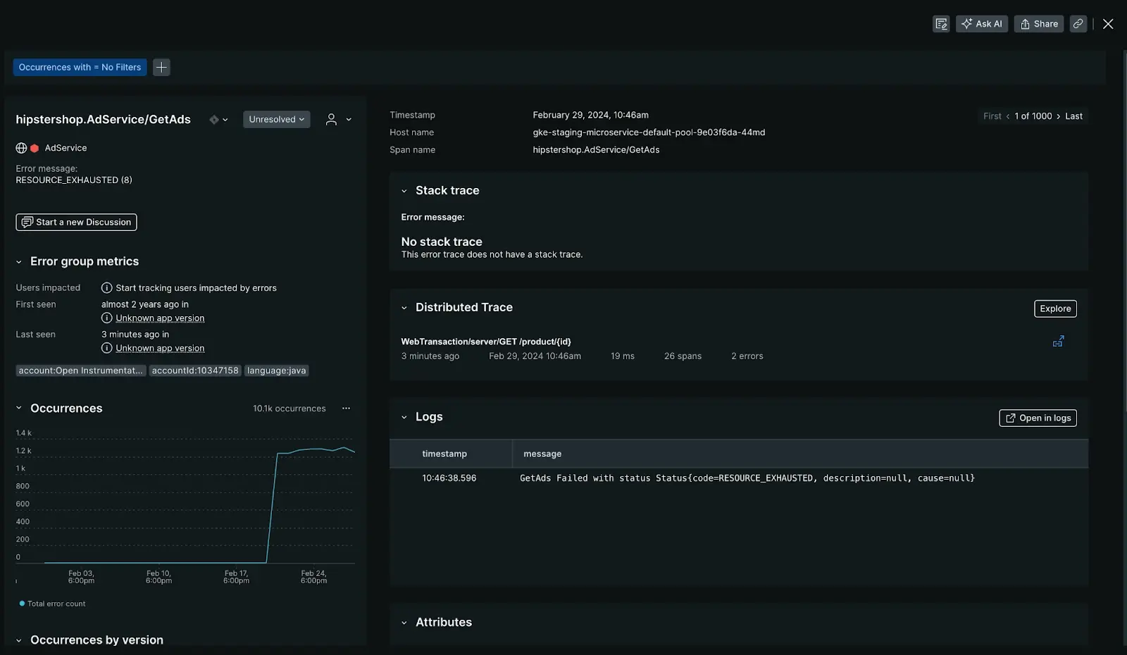Click the notes edit icon beside Ask AI
Image resolution: width=1127 pixels, height=655 pixels.
point(941,24)
